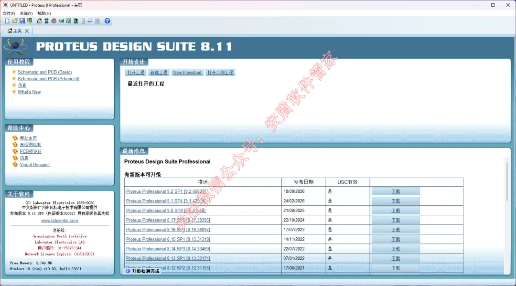This screenshot has height=286, width=516.
Task: Click the Close Project toolbar icon
Action: click(30, 21)
